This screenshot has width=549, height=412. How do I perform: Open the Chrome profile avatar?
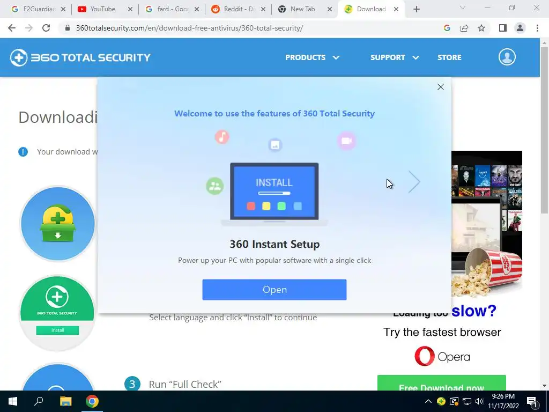[x=520, y=28]
